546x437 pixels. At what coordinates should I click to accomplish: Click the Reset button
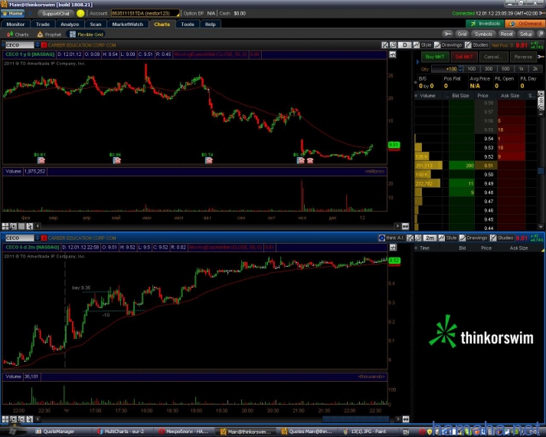pyautogui.click(x=507, y=34)
